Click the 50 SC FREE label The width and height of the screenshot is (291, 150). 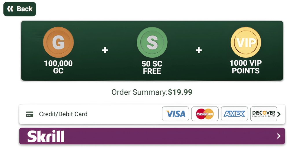tap(152, 67)
